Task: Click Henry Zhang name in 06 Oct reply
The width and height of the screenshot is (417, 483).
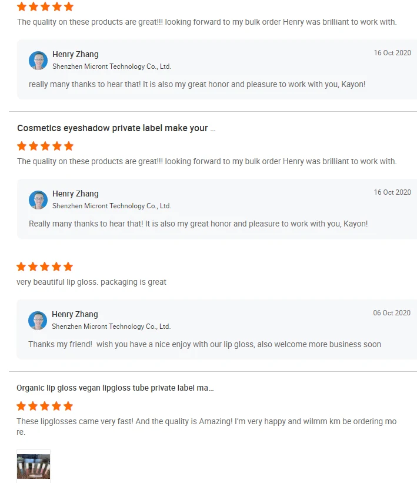Action: 75,314
